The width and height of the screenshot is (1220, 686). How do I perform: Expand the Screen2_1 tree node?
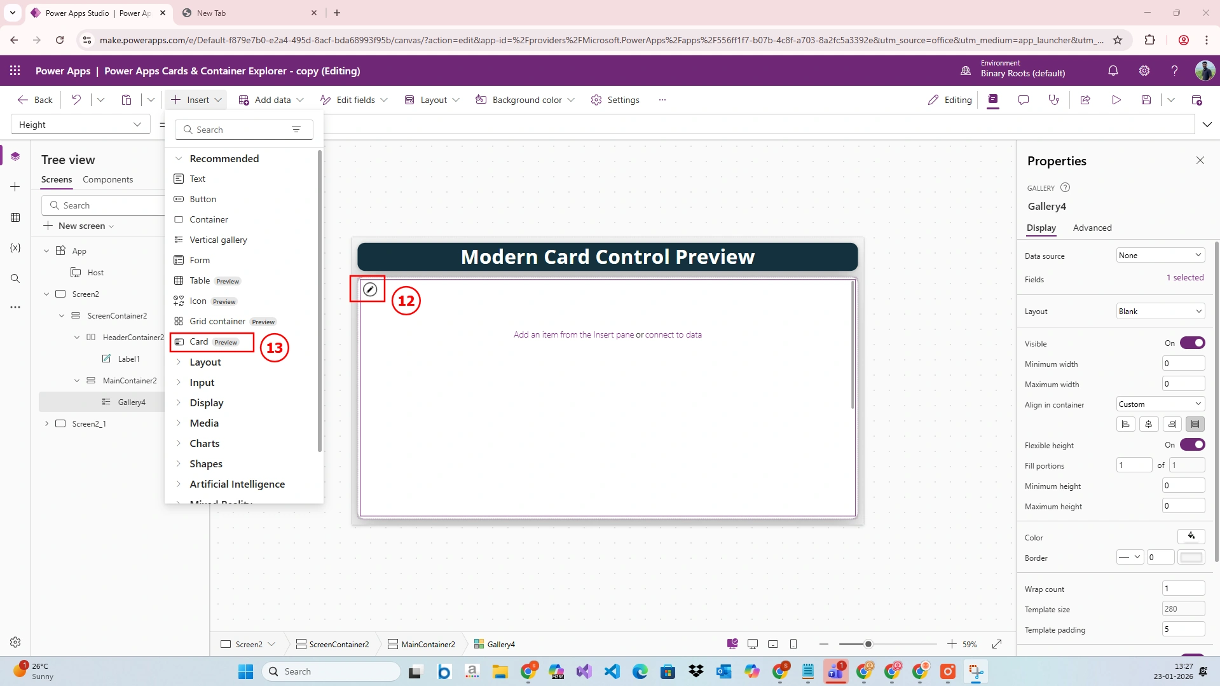click(46, 424)
